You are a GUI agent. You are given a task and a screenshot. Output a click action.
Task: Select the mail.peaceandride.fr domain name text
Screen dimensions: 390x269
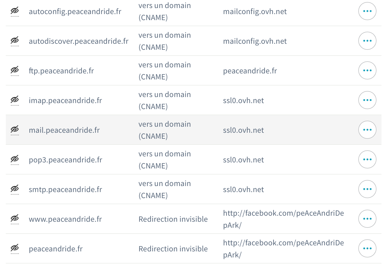[x=64, y=130]
